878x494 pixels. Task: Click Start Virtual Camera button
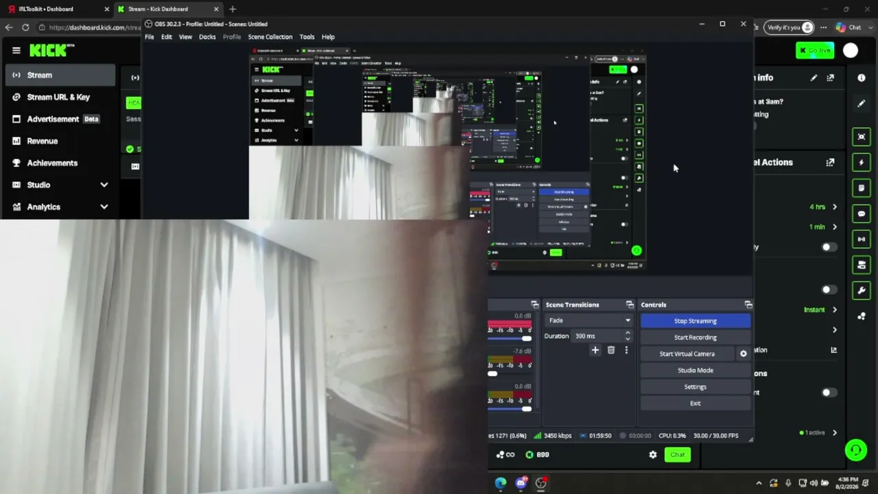(687, 354)
